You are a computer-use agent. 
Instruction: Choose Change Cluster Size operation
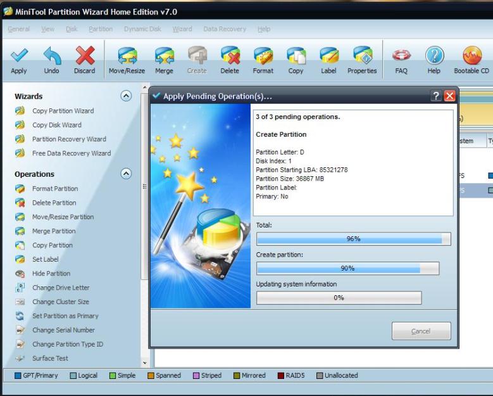(x=61, y=302)
